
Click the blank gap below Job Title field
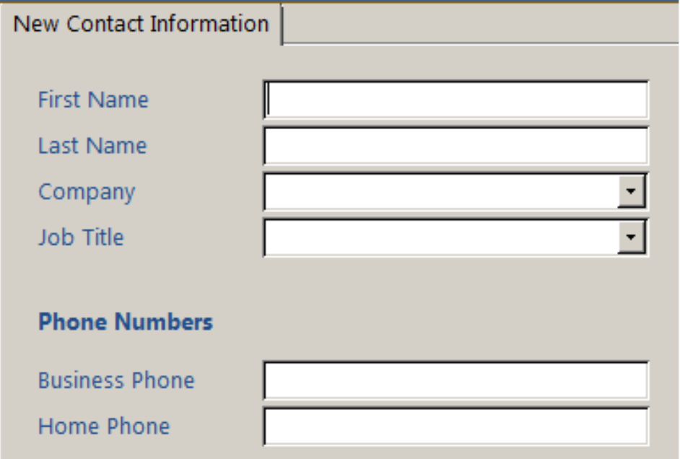455,278
